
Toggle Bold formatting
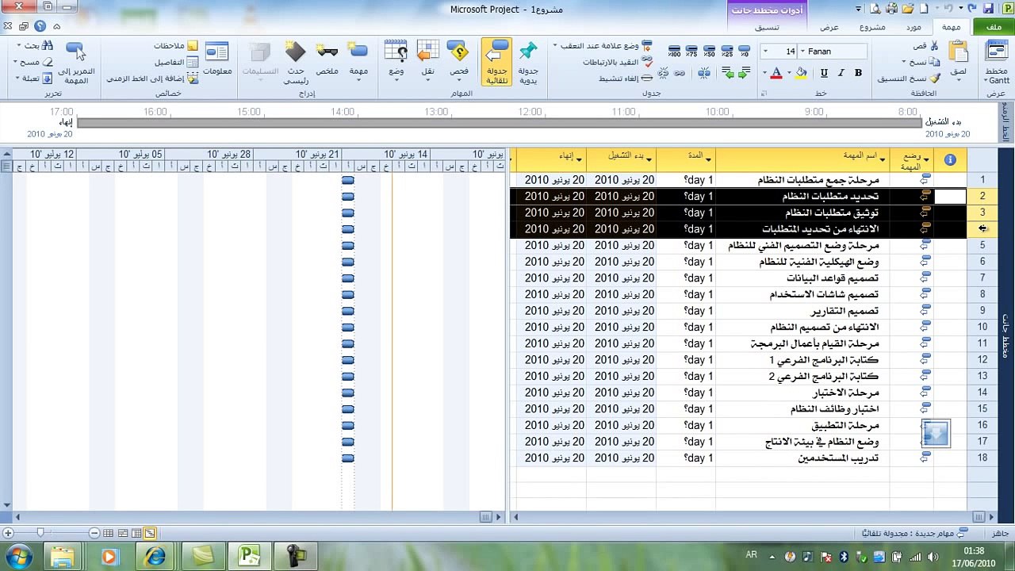[858, 73]
